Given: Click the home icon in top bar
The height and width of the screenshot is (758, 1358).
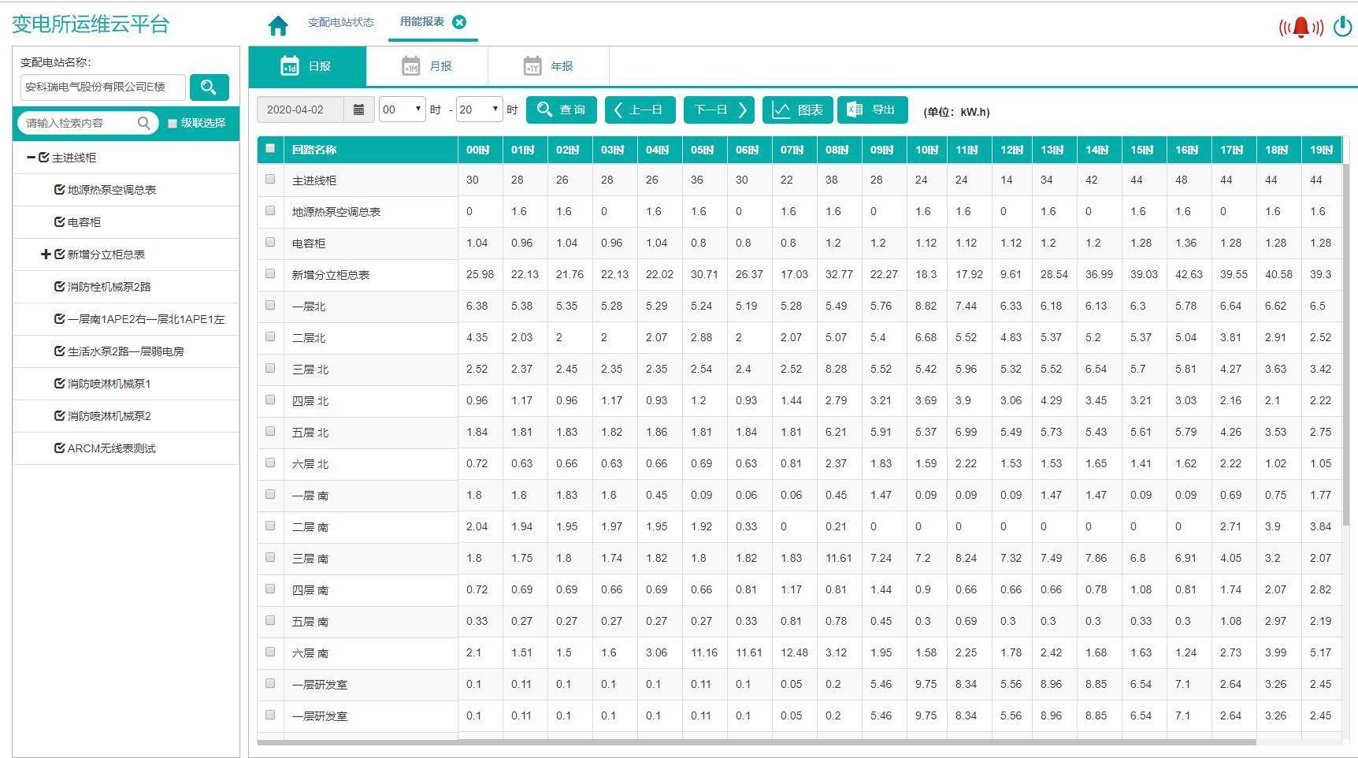Looking at the screenshot, I should [x=277, y=26].
